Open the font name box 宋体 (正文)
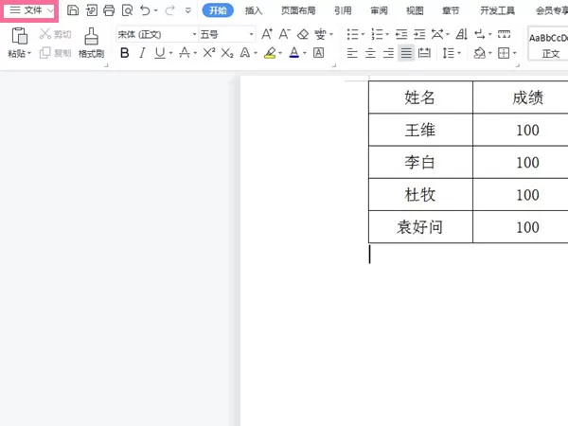This screenshot has width=568, height=426. tap(157, 34)
